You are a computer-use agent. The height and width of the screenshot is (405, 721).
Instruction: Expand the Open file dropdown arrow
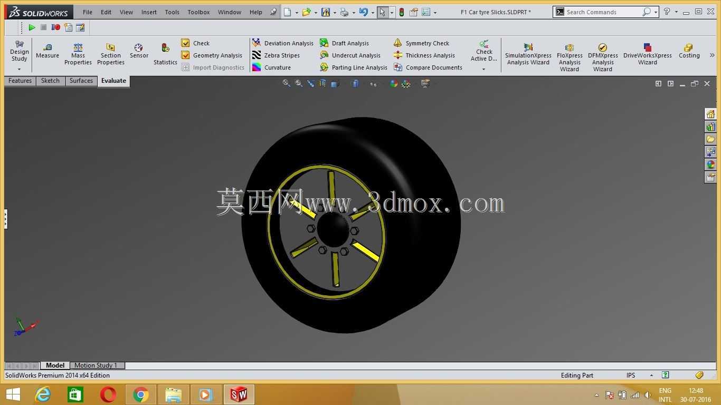coord(316,13)
